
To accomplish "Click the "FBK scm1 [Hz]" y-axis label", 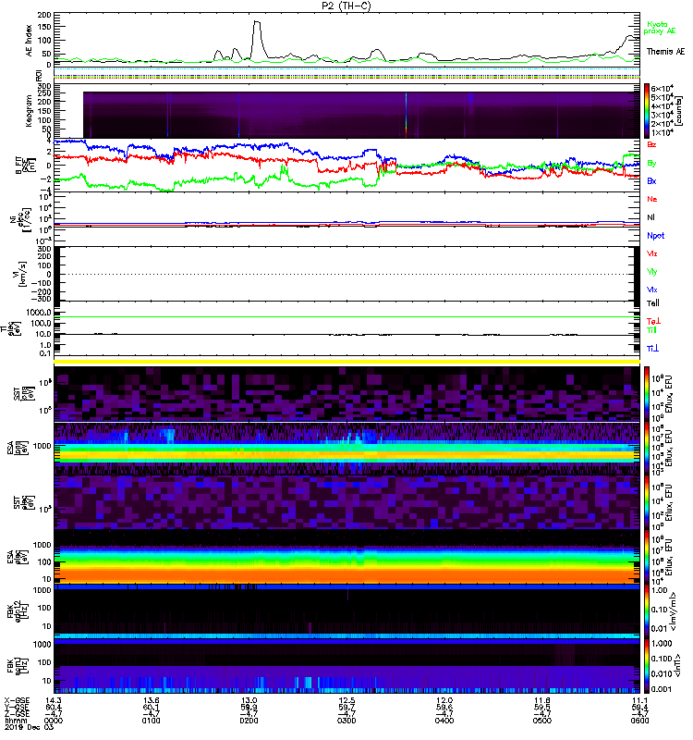I will coord(17,666).
